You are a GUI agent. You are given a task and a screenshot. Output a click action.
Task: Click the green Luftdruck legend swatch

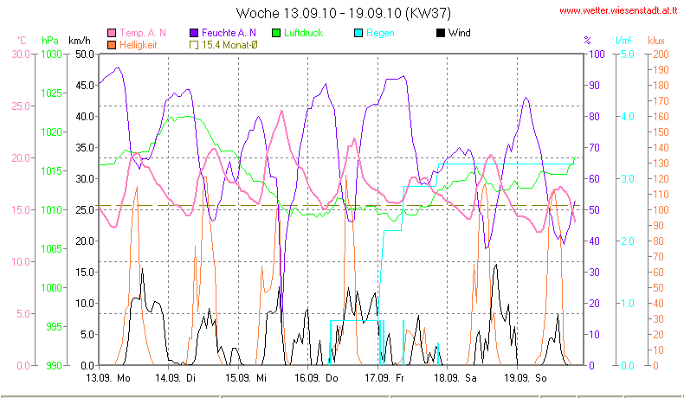coord(276,33)
